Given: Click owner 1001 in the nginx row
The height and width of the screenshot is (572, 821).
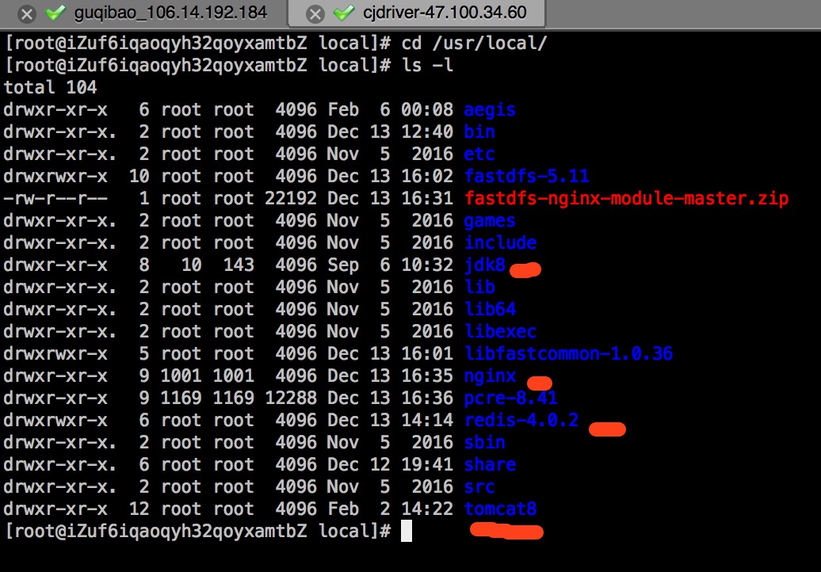Looking at the screenshot, I should point(181,376).
